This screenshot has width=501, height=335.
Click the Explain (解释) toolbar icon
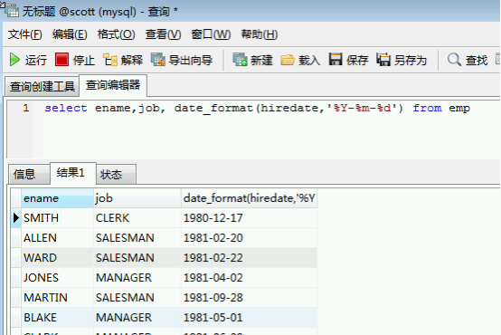(110, 60)
